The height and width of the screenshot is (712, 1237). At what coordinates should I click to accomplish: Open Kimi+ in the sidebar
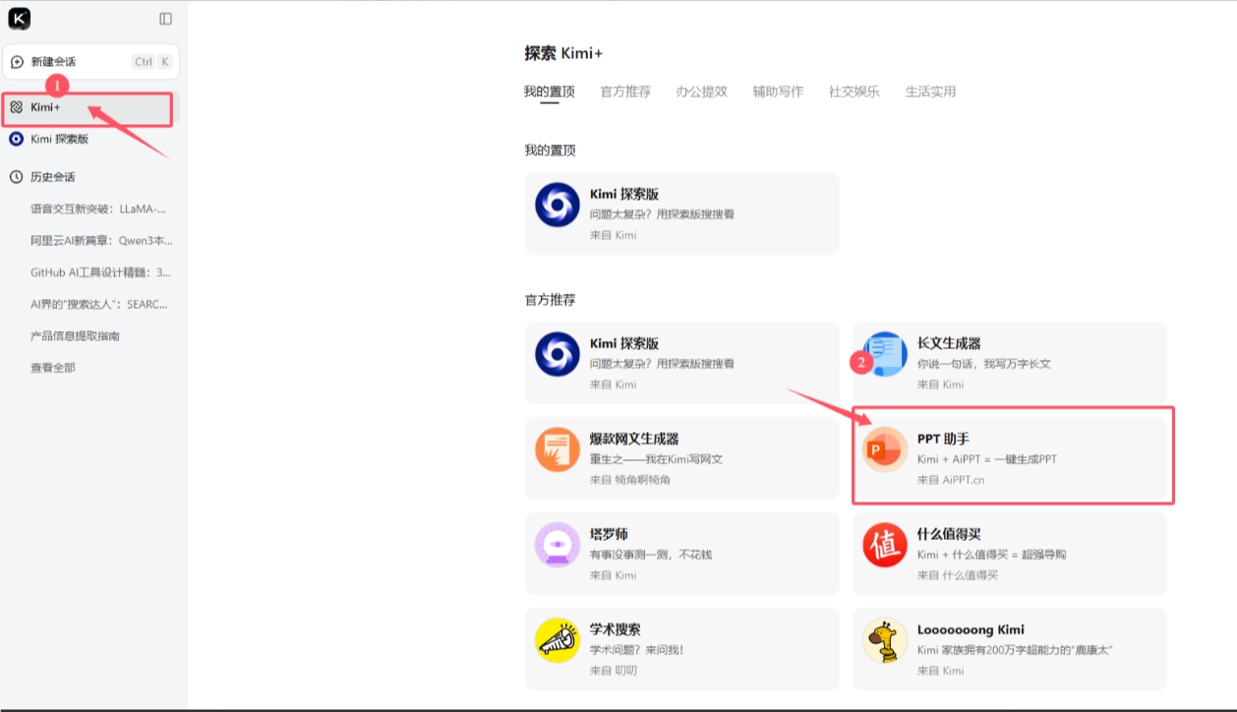(x=88, y=107)
